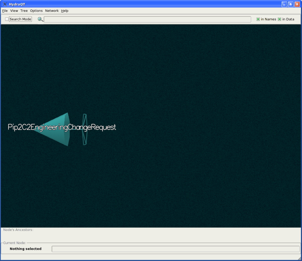Click the Node's Ancestors label
Screen dimensions: 302x261
[18, 230]
